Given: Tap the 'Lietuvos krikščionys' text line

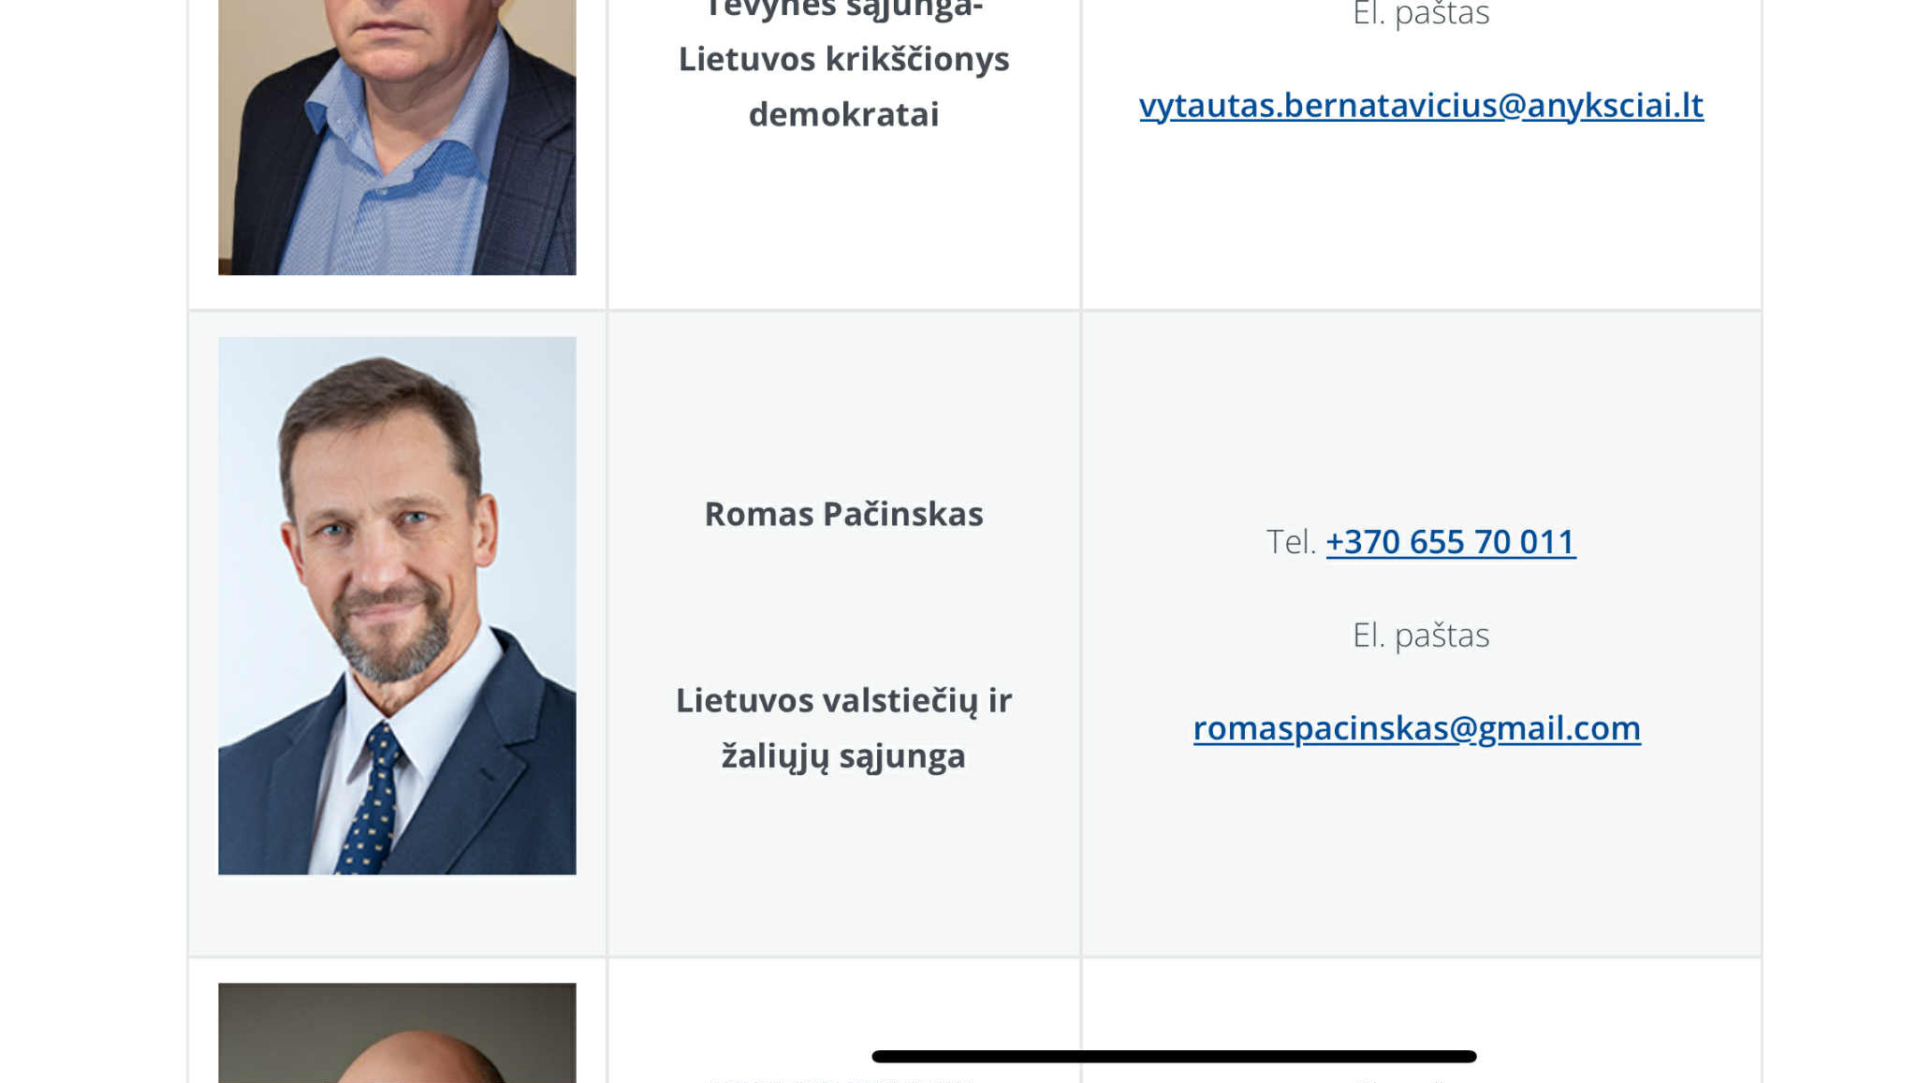Looking at the screenshot, I should (x=843, y=59).
